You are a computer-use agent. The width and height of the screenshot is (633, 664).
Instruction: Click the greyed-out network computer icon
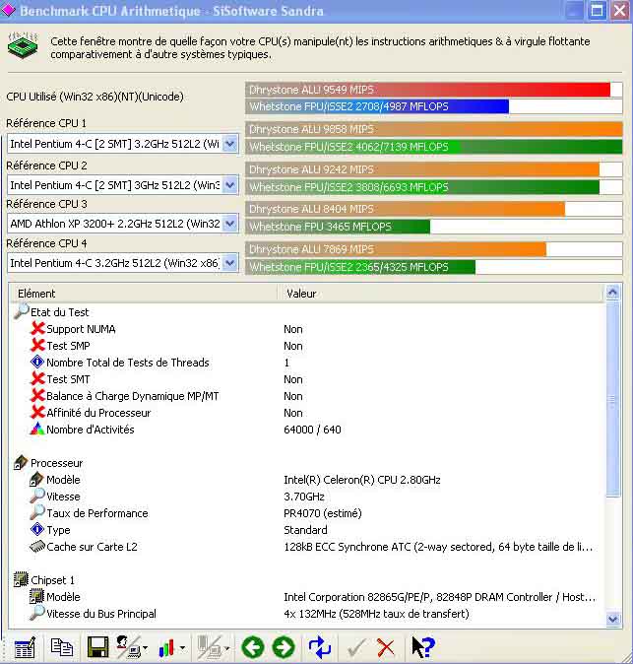211,647
